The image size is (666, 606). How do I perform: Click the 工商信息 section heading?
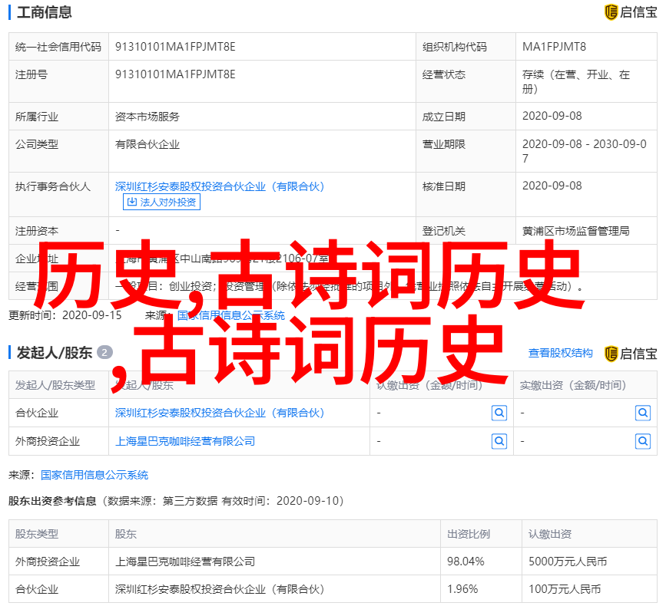click(45, 12)
